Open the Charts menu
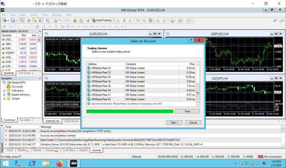 click(34, 15)
